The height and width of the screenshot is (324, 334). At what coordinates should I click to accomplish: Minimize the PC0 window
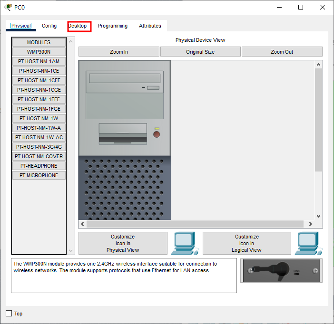coord(279,7)
